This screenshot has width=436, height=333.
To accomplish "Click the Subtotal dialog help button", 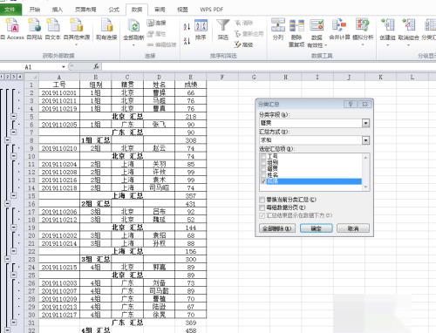I will [351, 104].
